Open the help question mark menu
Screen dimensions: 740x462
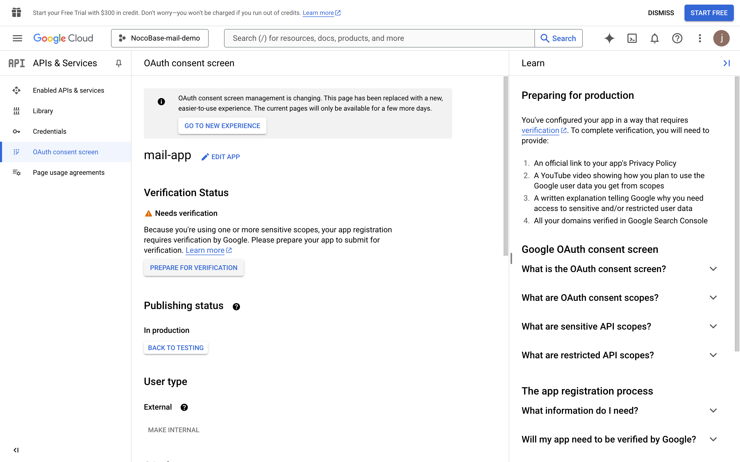tap(677, 38)
